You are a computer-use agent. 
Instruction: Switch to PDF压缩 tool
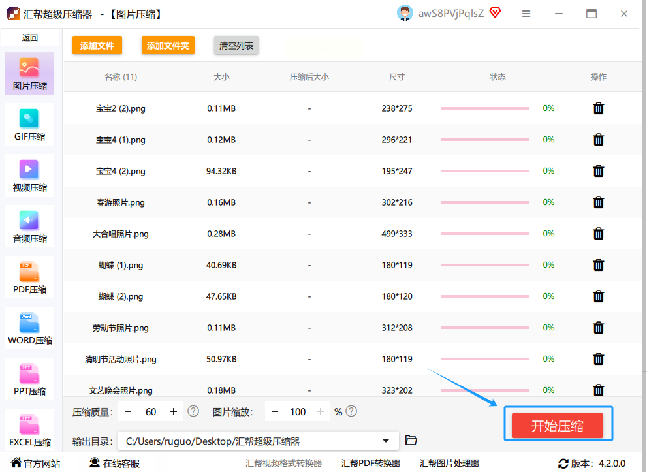[29, 277]
